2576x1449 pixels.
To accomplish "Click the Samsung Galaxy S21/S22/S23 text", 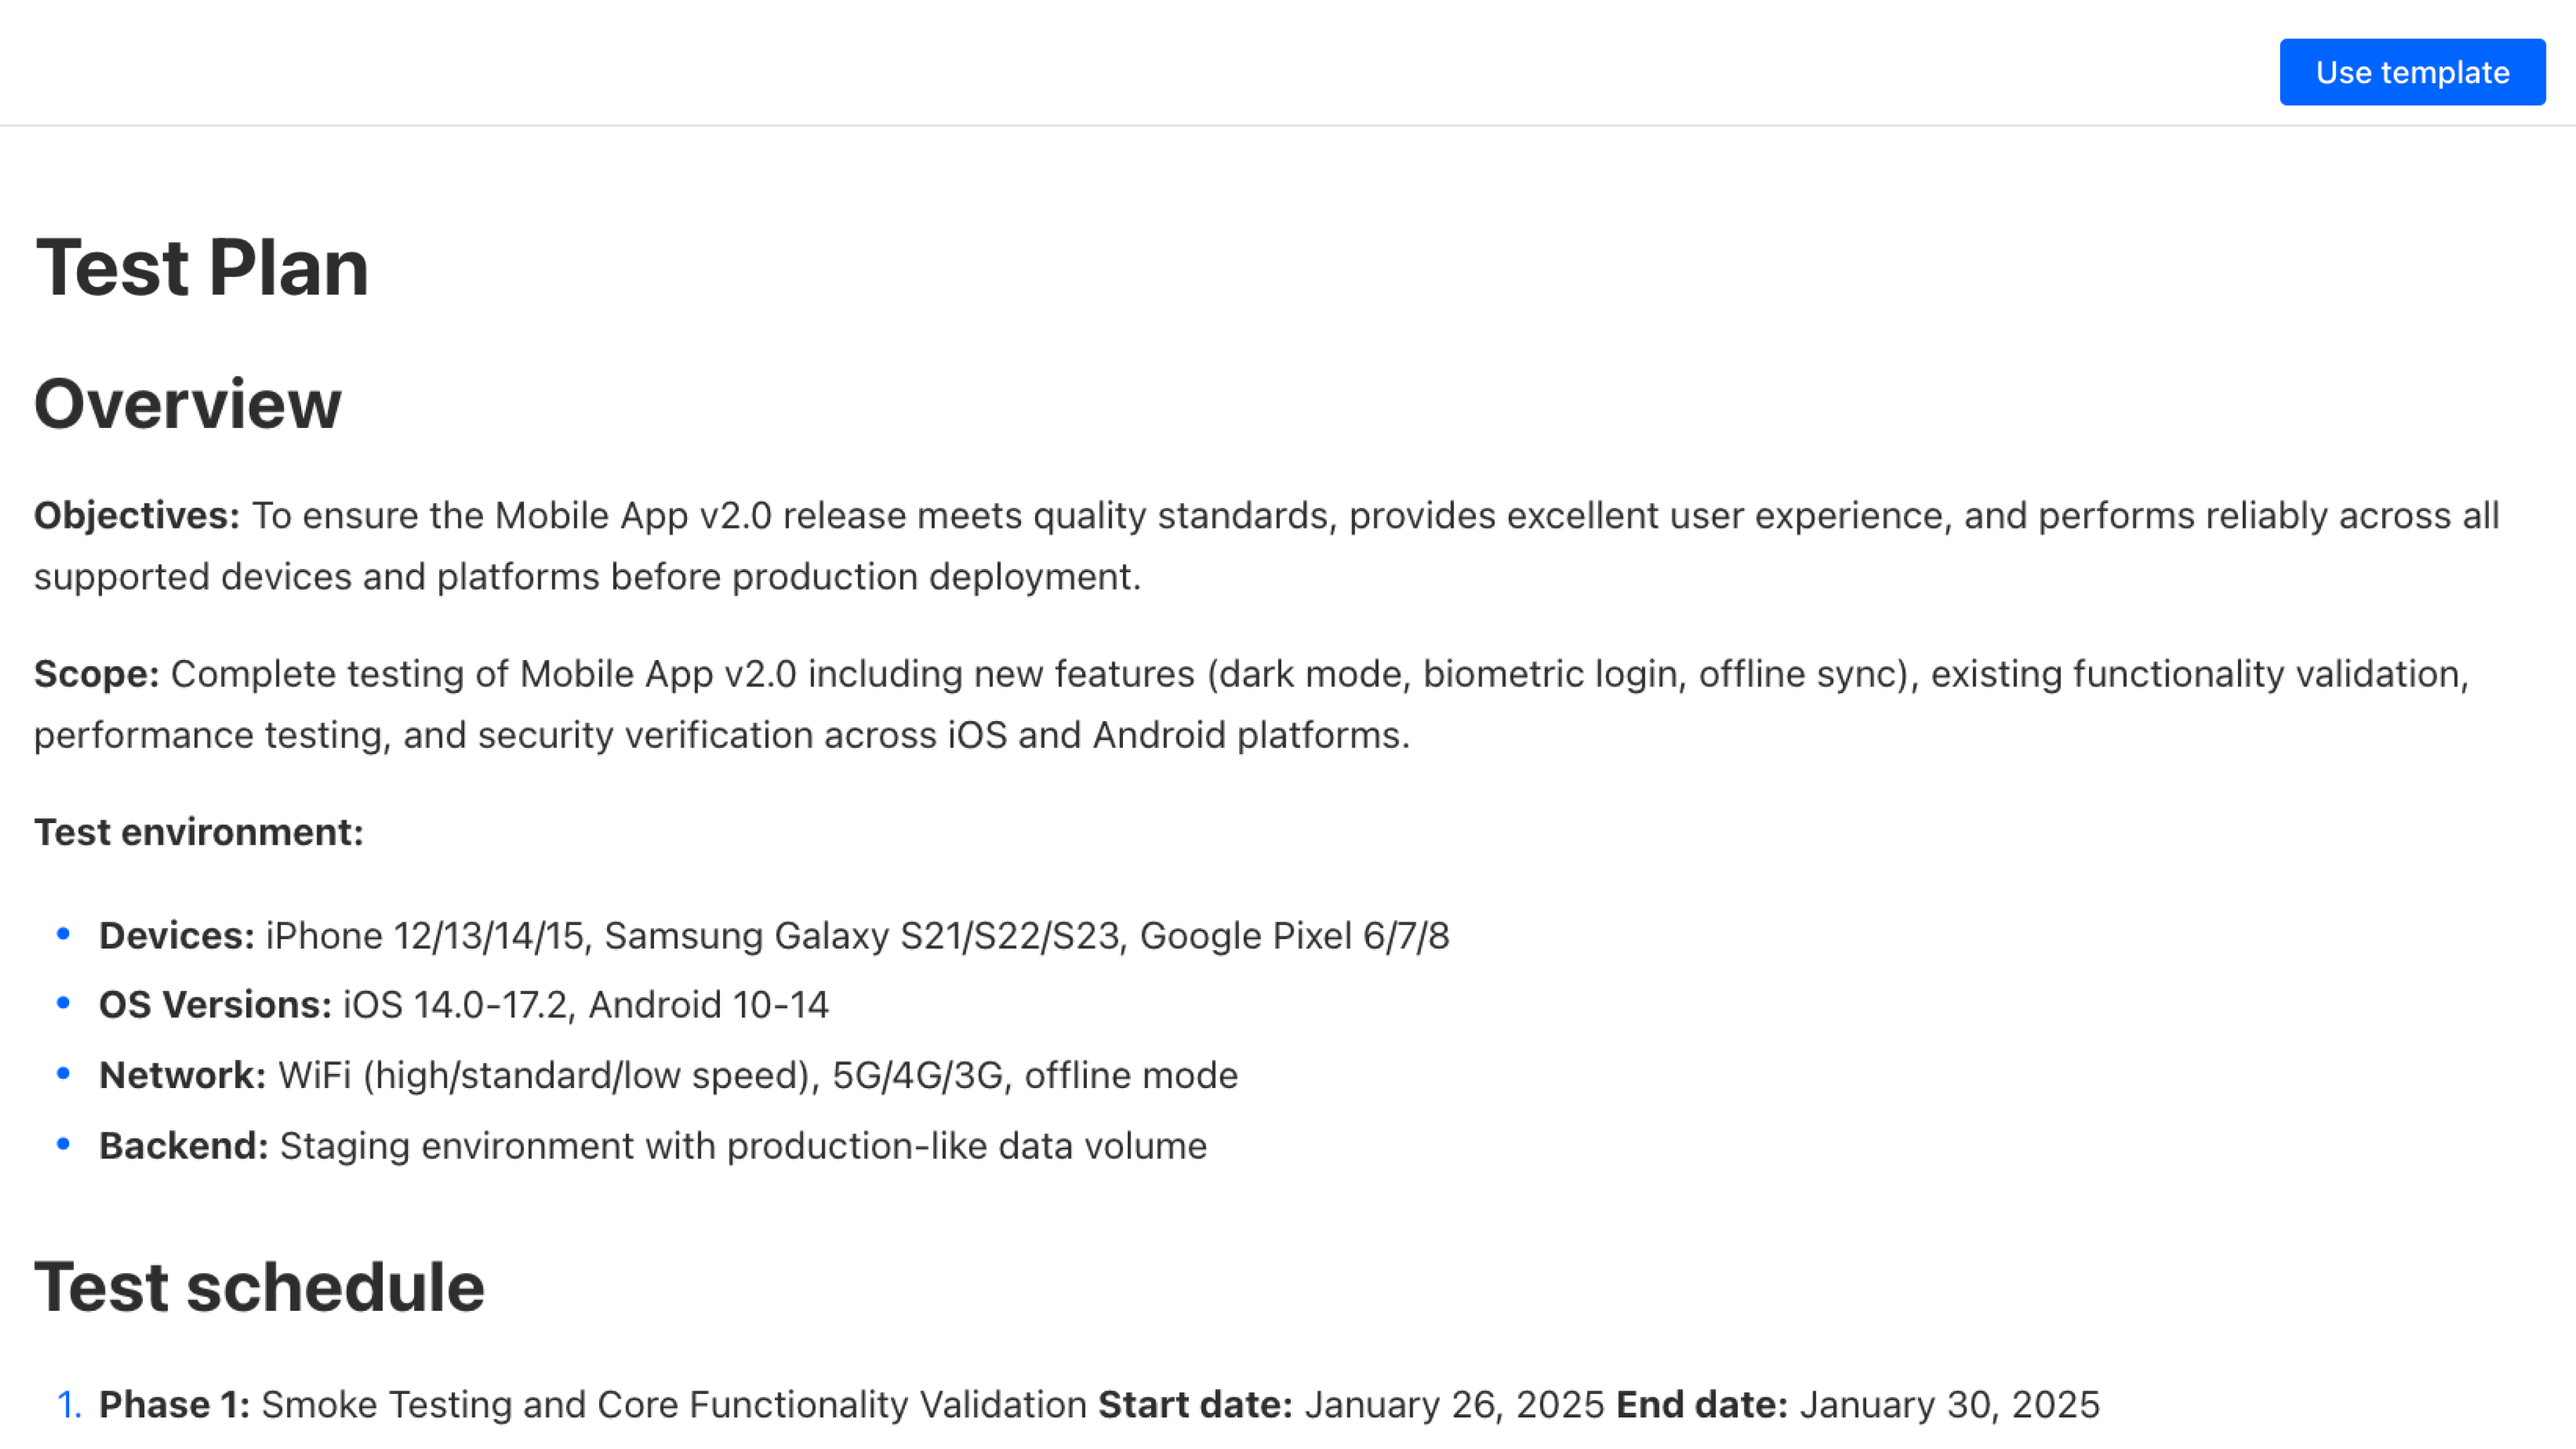I will (861, 936).
